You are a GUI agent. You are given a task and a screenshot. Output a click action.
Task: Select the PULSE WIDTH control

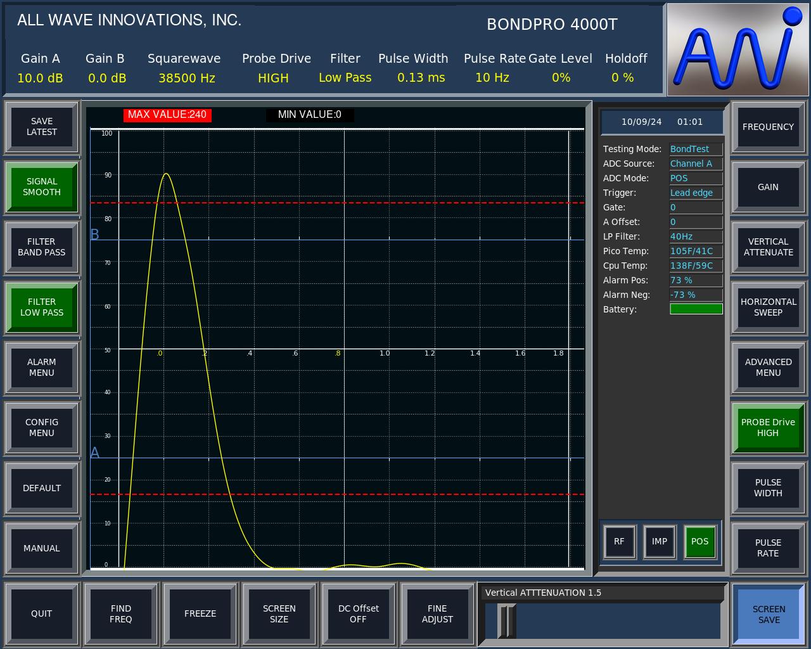769,488
